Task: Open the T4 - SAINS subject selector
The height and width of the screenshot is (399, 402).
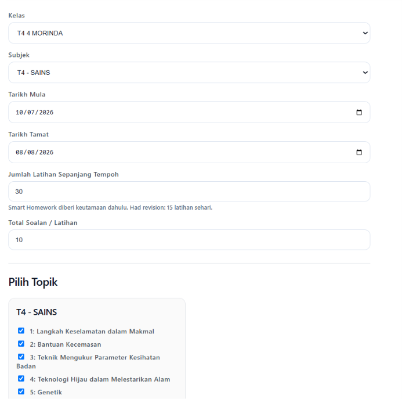Action: point(189,73)
